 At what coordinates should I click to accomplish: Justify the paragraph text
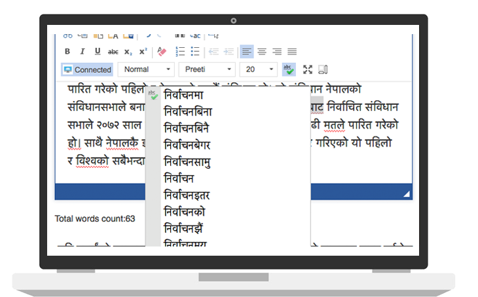point(292,51)
